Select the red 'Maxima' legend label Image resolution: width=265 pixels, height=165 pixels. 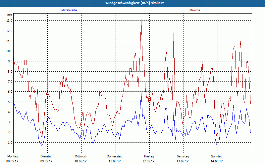click(195, 10)
